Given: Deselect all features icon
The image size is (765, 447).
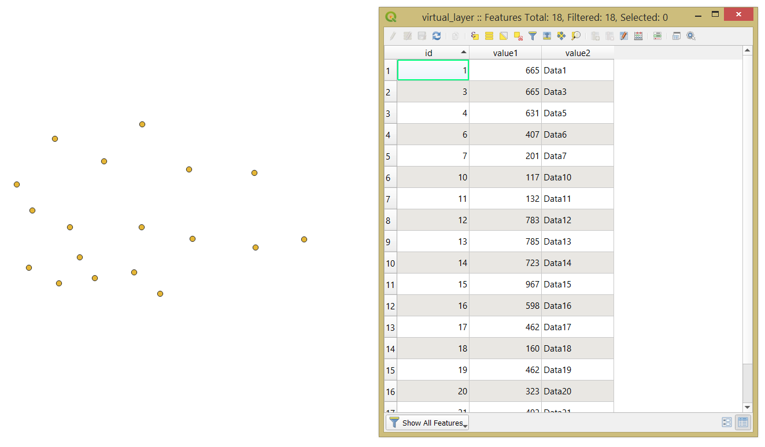Looking at the screenshot, I should pyautogui.click(x=518, y=36).
